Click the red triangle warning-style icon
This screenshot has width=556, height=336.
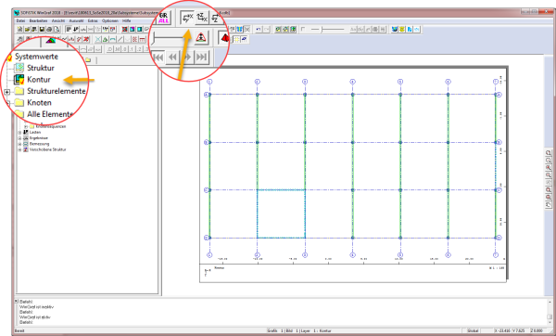click(201, 37)
